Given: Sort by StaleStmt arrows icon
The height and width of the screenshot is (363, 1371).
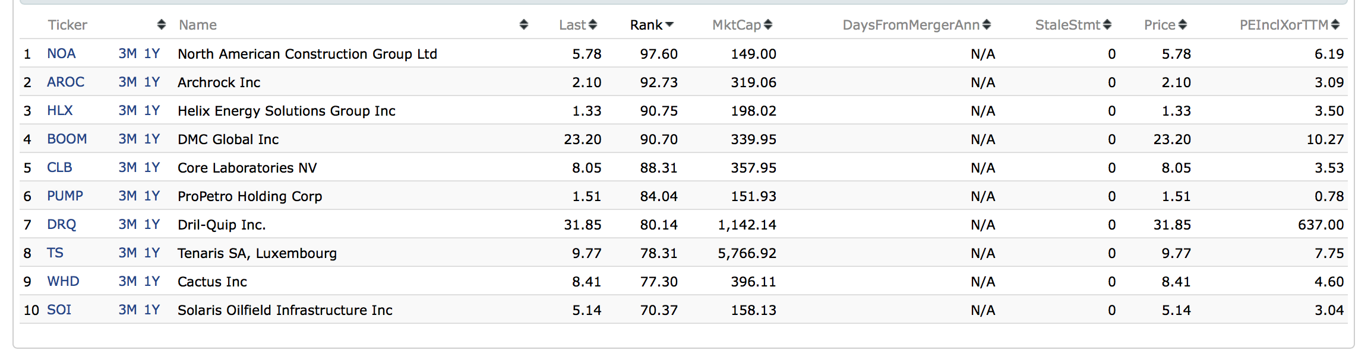Looking at the screenshot, I should point(1107,25).
